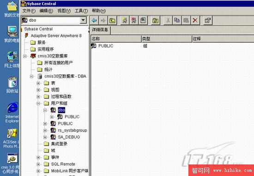Expand the SA_DEBUG tree node

45,137
